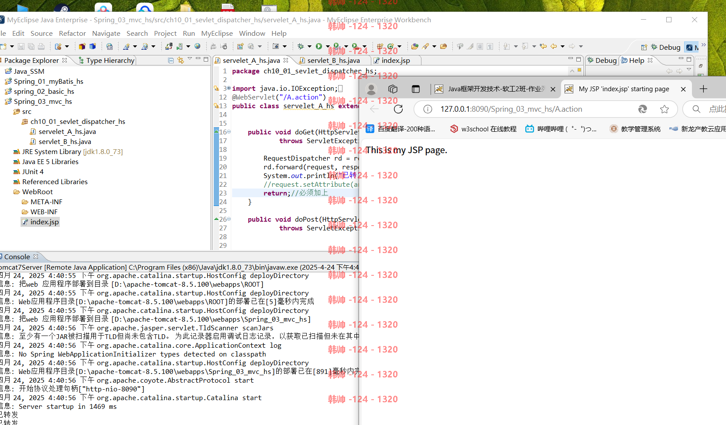Switch to the index.jsp editor tab
This screenshot has width=726, height=425.
tap(396, 60)
